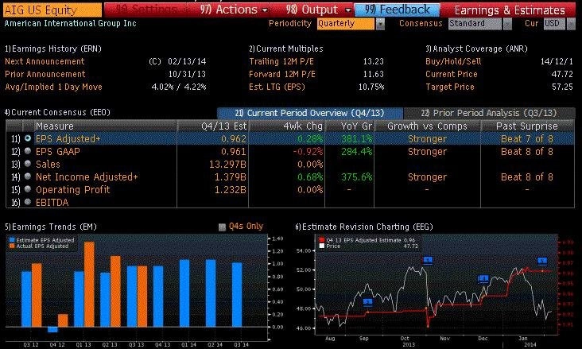Click the blue Q3 14 estimate bar
This screenshot has width=582, height=349.
click(x=237, y=295)
